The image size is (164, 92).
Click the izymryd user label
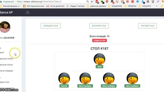[x=64, y=86]
